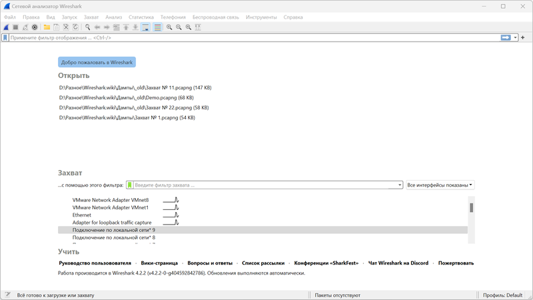
Task: Click the interface list scrollbar thumb
Action: point(472,207)
